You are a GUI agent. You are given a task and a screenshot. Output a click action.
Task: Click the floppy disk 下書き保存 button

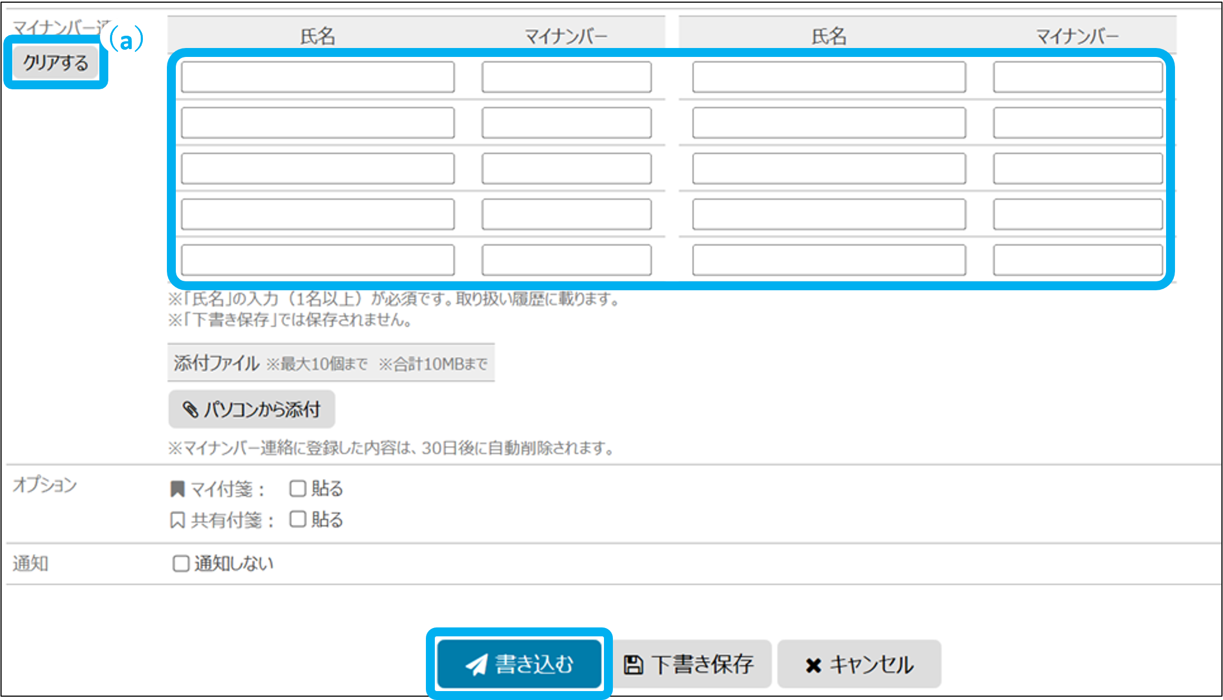(x=690, y=664)
